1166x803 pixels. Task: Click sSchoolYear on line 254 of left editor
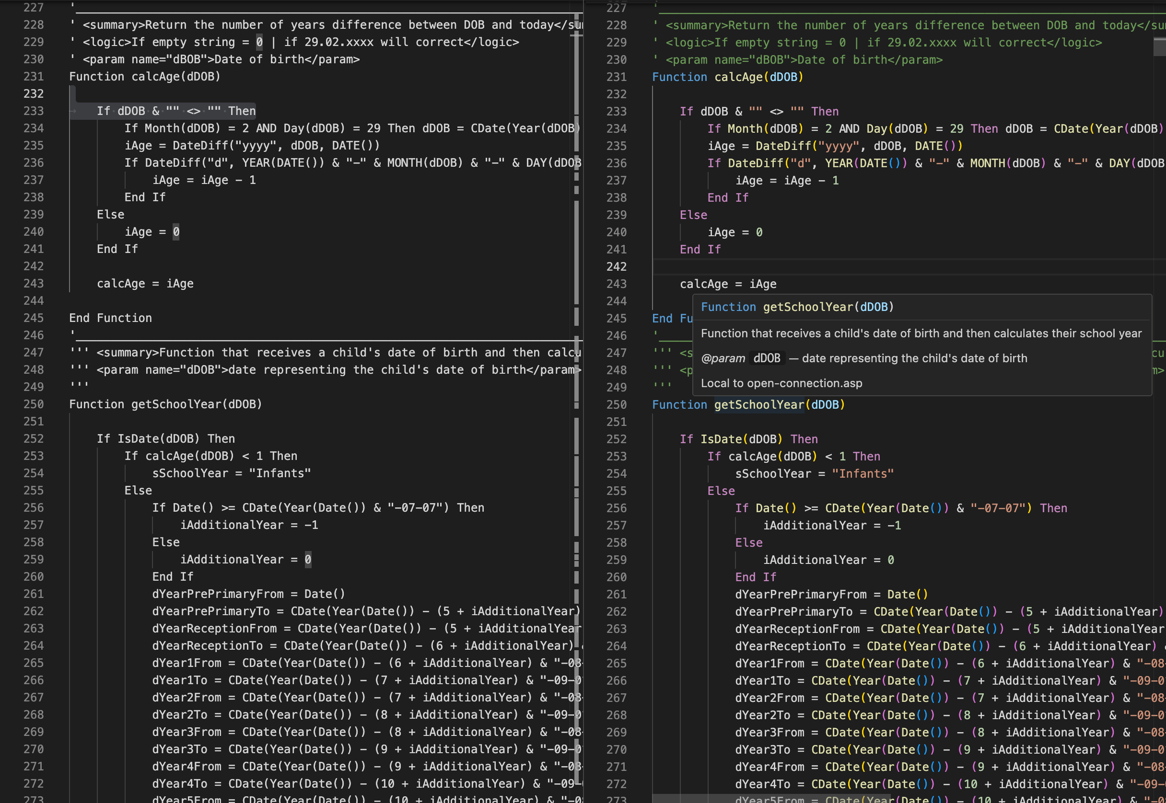click(190, 473)
